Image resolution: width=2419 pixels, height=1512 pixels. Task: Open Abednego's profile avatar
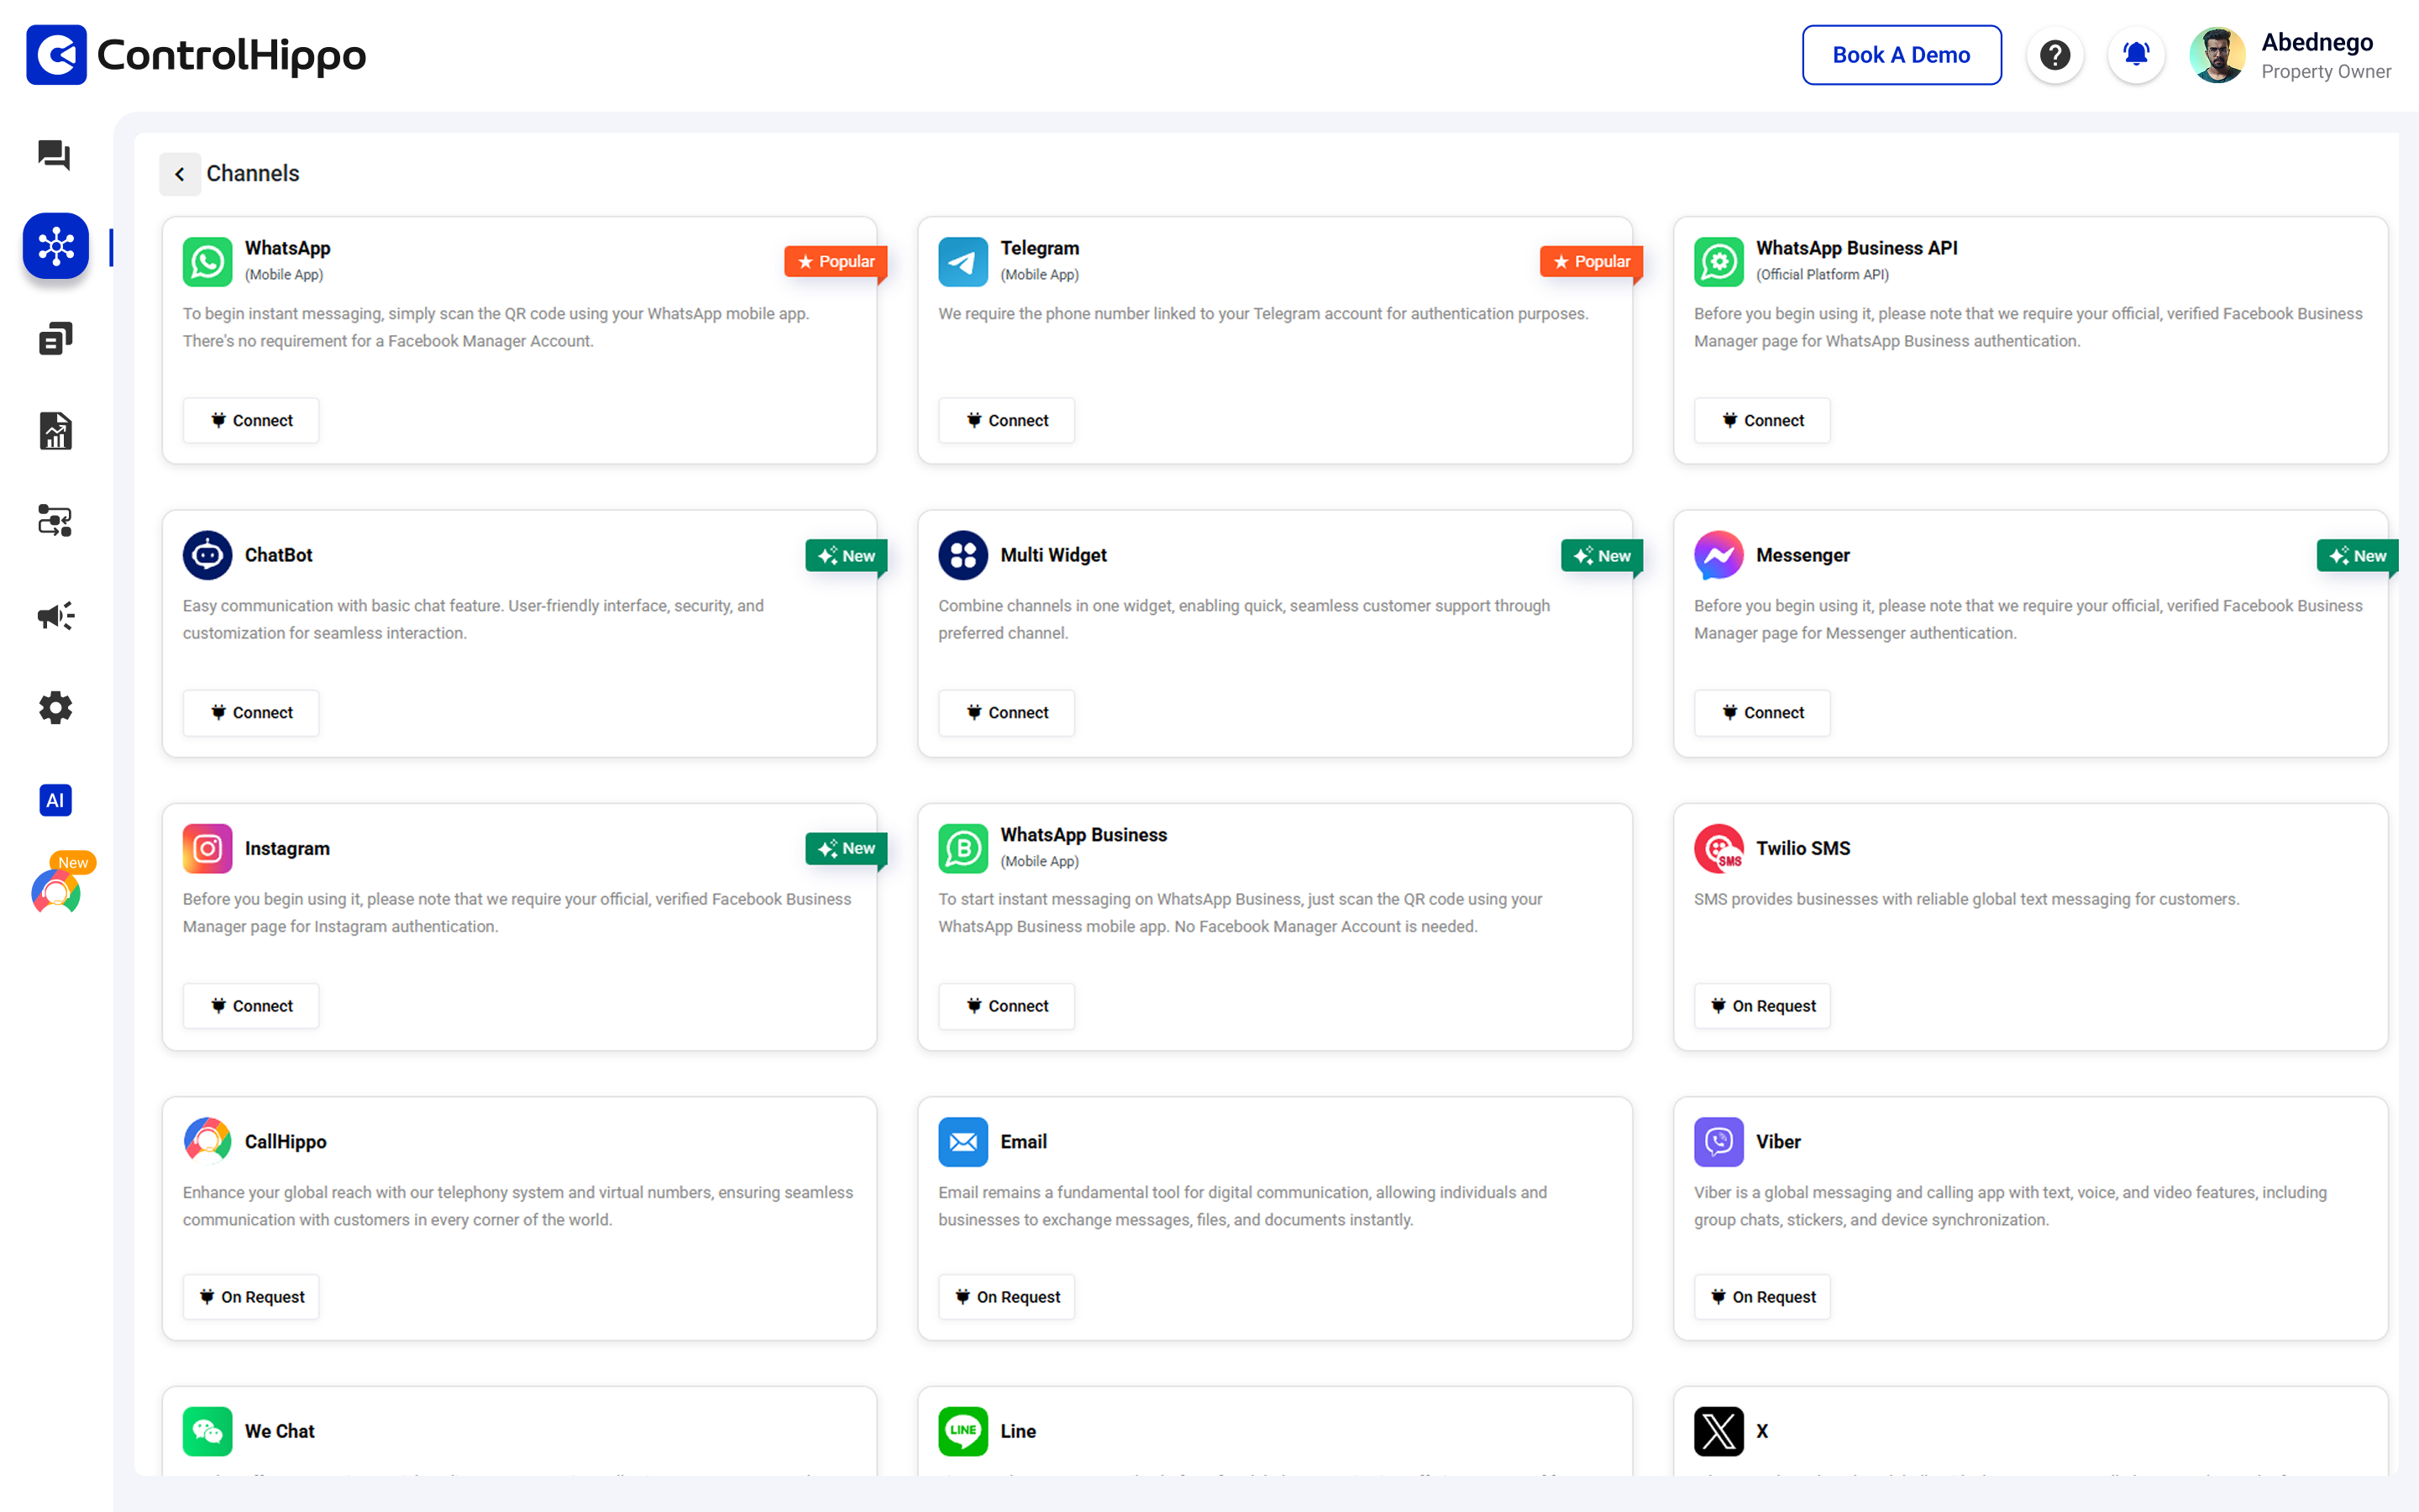pyautogui.click(x=2217, y=55)
